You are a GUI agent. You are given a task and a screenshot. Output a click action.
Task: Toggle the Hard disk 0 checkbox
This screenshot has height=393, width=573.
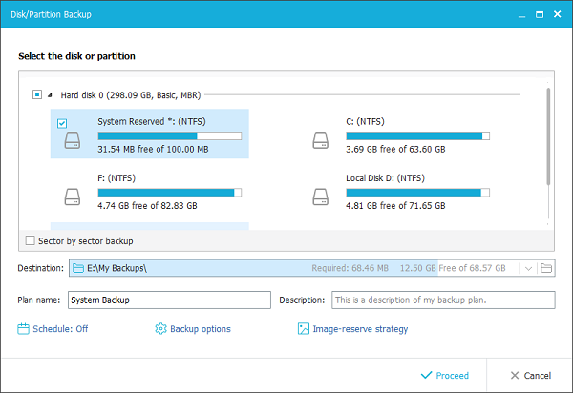[37, 94]
